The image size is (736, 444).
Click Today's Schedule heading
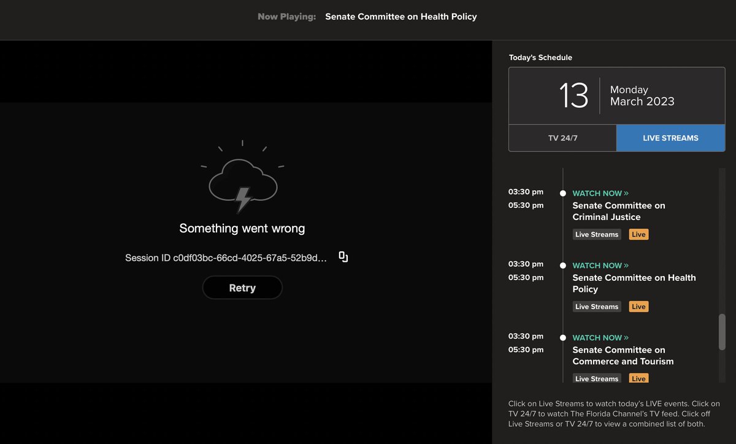540,58
